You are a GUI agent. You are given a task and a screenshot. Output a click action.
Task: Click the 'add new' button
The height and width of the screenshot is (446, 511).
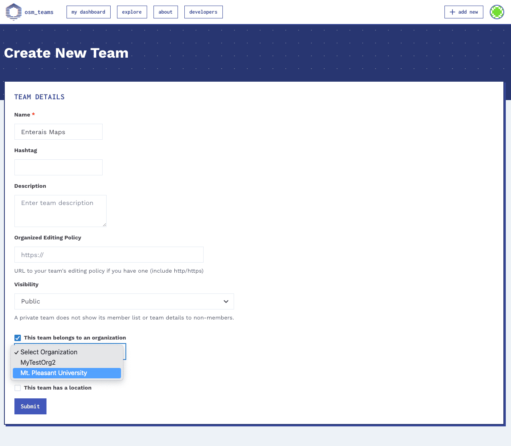(x=464, y=12)
